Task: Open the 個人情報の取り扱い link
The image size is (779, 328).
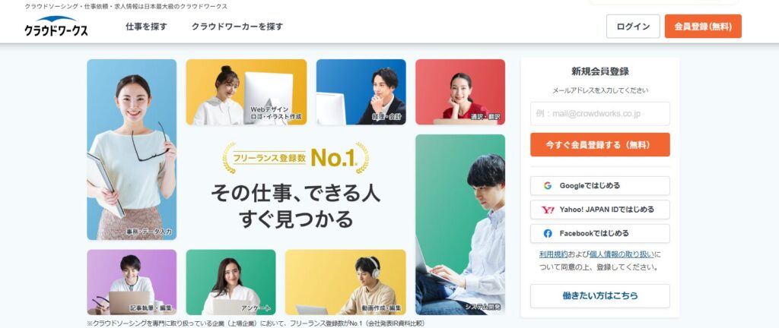Action: (622, 254)
